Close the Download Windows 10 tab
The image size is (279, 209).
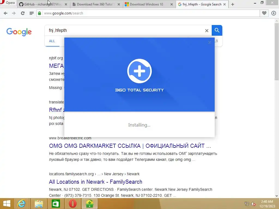click(x=172, y=4)
